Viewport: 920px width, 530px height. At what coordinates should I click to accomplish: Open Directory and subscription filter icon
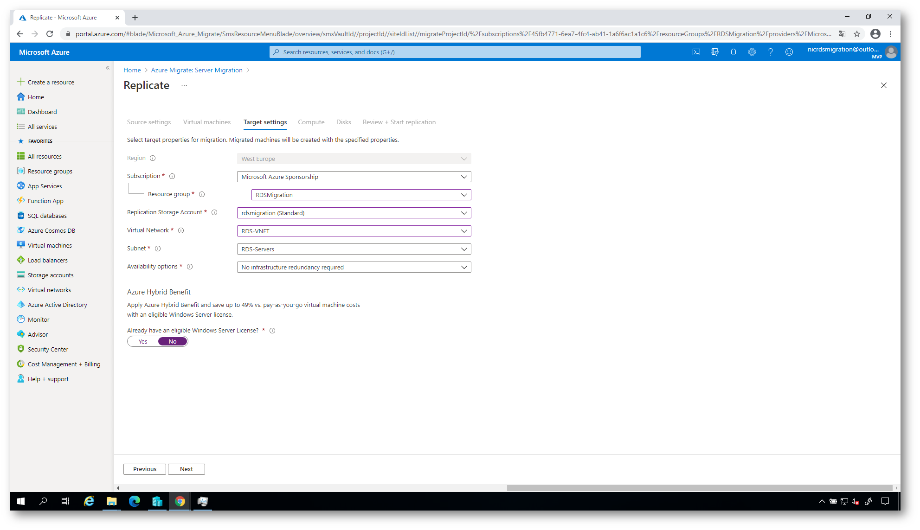click(714, 52)
